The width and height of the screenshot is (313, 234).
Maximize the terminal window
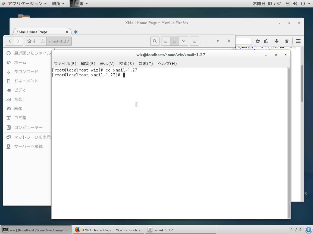pos(276,55)
